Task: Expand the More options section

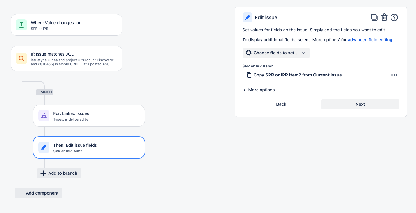Action: click(x=259, y=90)
